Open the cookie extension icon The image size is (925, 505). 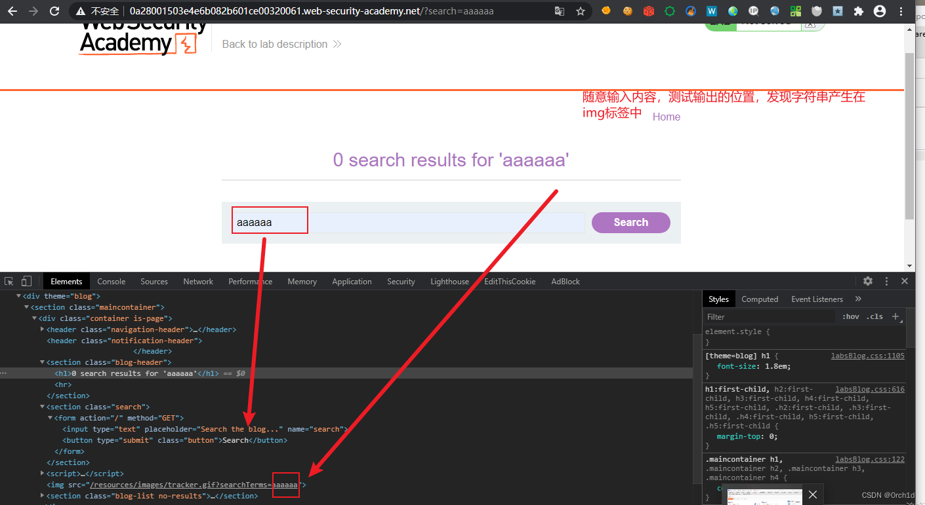coord(628,11)
